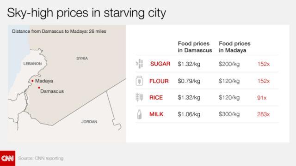Click the MILK row label
Screen dimensions: 296x166
click(x=156, y=114)
